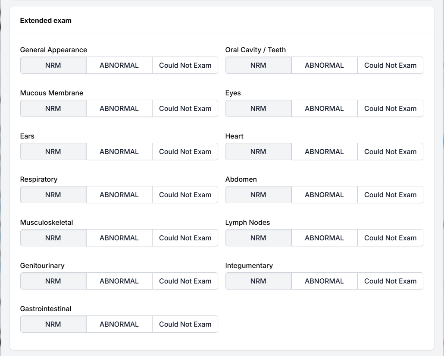This screenshot has width=444, height=356.
Task: Select Could Not Exam for Lymph Nodes
Action: [390, 238]
